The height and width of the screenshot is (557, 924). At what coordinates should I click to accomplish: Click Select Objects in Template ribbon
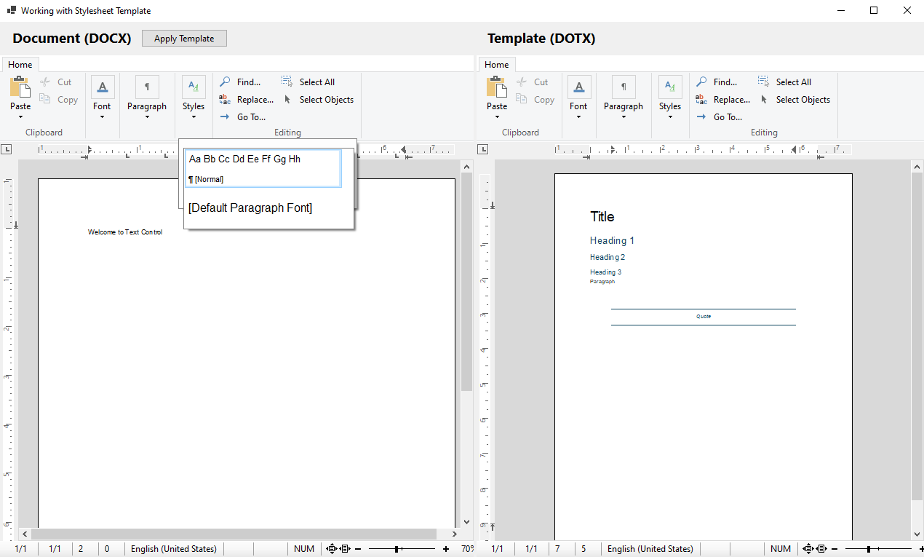[794, 100]
